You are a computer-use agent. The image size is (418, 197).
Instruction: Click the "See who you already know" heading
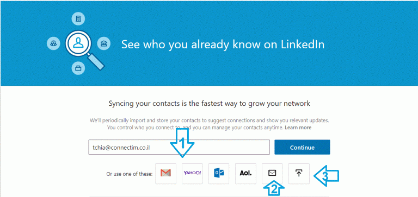pyautogui.click(x=223, y=45)
